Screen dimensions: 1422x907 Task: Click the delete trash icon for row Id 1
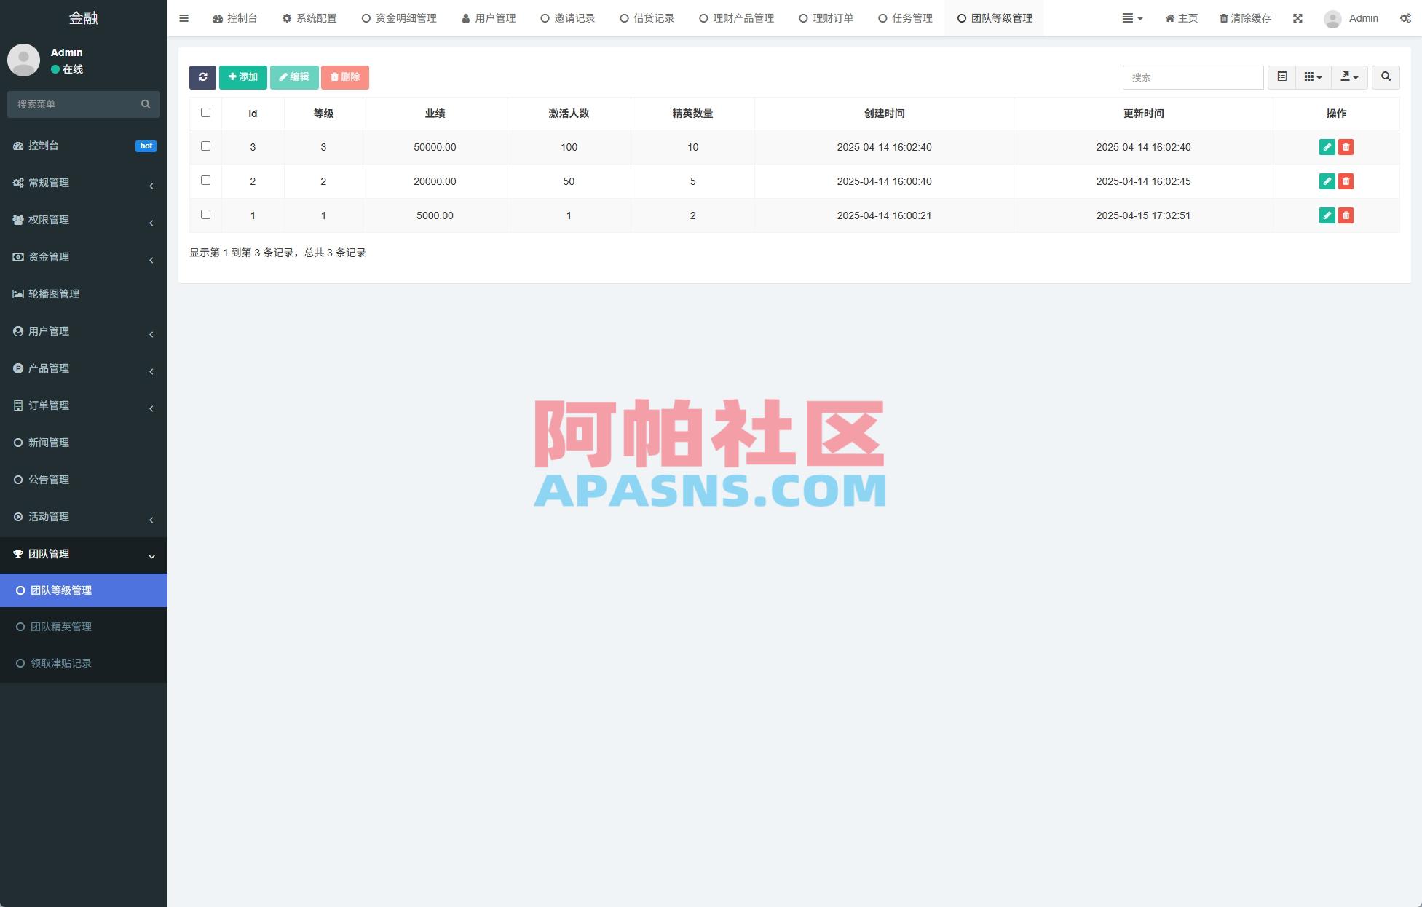[1346, 215]
